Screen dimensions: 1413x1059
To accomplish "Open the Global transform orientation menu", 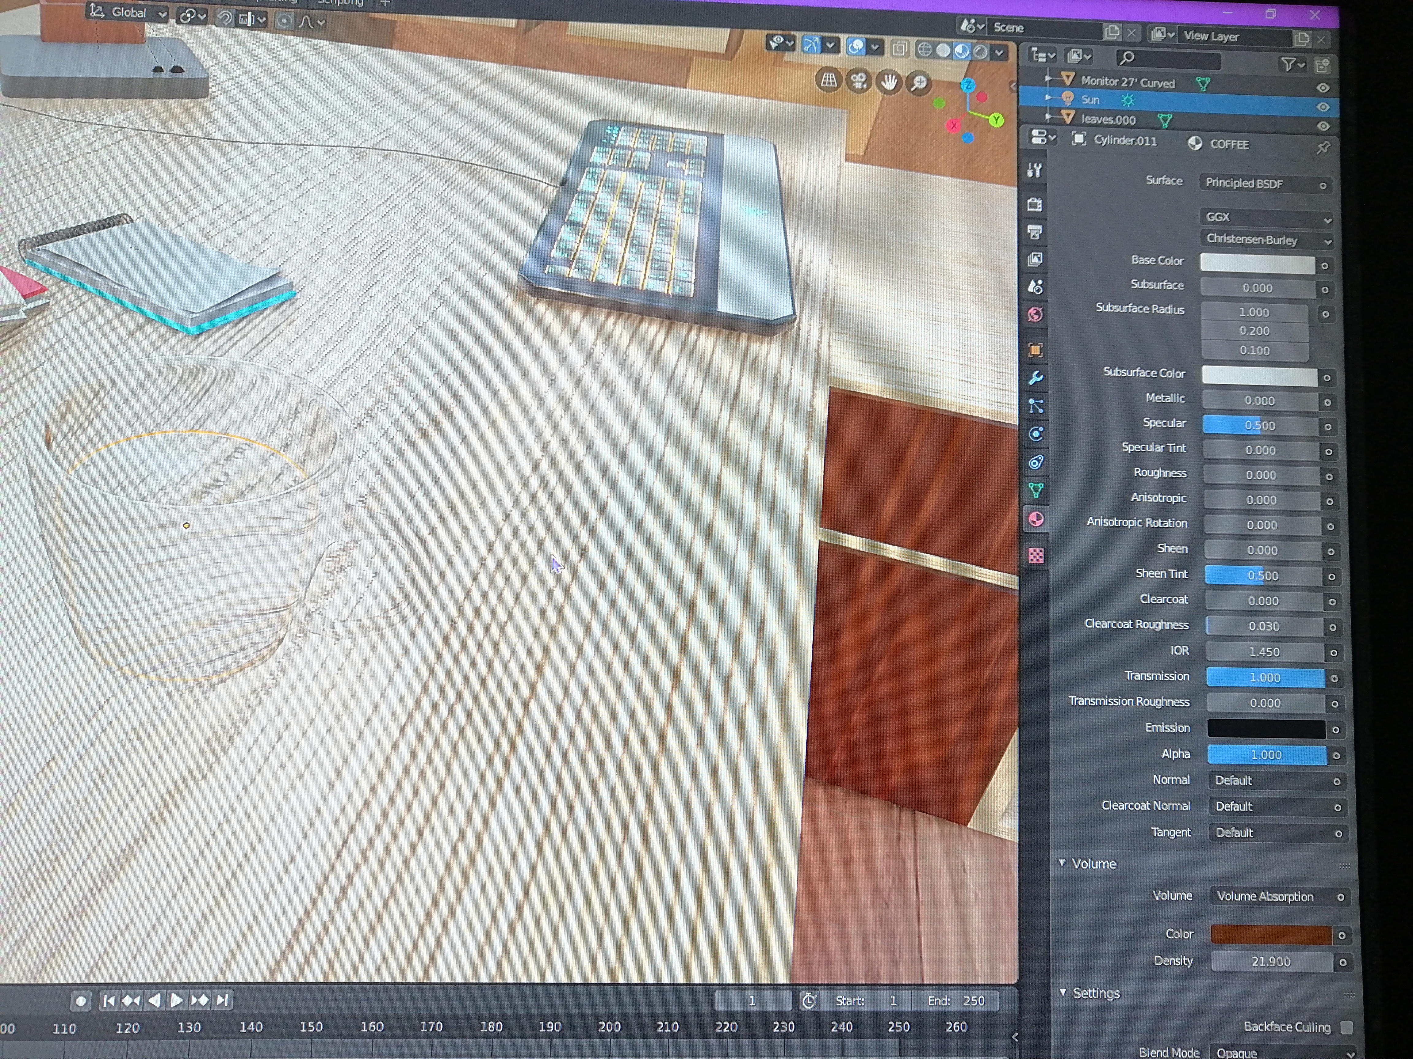I will click(x=128, y=13).
